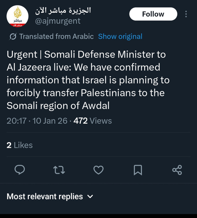The image size is (197, 218).
Task: Open the 'Most relevant replies' sort menu
Action: tap(45, 196)
